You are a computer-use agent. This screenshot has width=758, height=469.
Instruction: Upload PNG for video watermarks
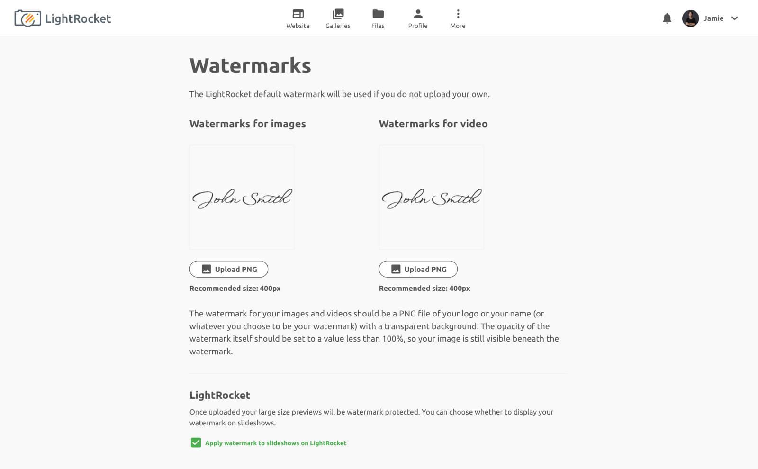coord(418,269)
